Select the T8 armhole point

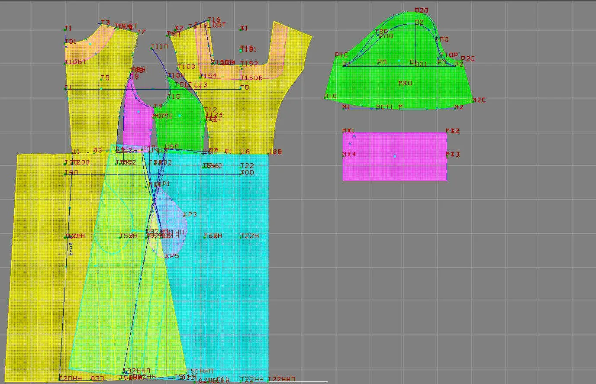click(135, 76)
